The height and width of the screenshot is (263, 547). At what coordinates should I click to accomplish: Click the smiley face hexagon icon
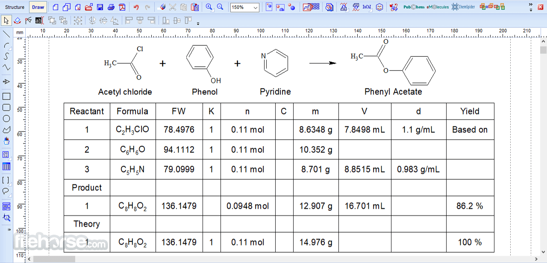(x=379, y=7)
